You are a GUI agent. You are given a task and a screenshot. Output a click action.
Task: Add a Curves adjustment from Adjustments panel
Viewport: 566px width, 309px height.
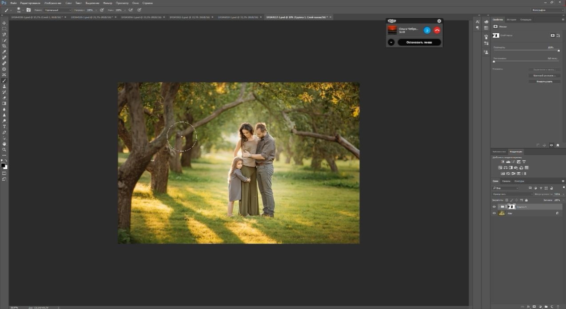click(x=513, y=162)
